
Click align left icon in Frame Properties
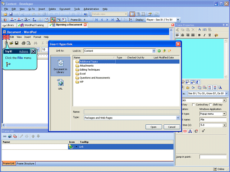tap(178, 35)
